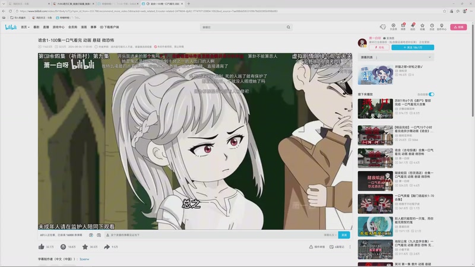Screen dimensions: 475x267
Task: Click the danmaku comment input field
Action: (214, 235)
